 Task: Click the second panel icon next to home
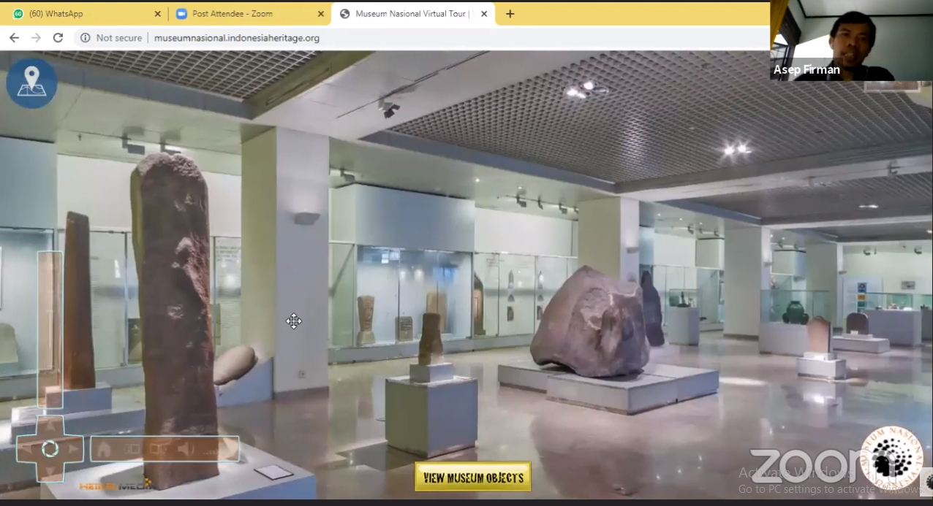pyautogui.click(x=132, y=449)
